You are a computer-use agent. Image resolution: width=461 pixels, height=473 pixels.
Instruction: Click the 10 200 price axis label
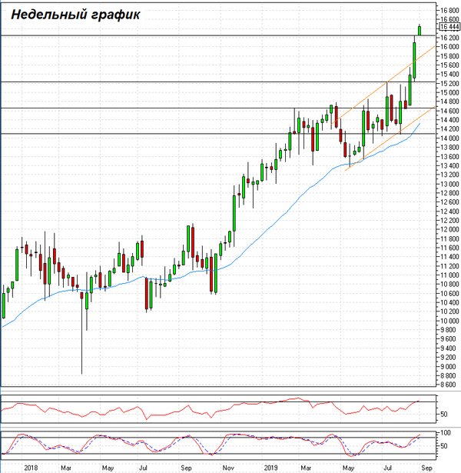[x=449, y=312]
